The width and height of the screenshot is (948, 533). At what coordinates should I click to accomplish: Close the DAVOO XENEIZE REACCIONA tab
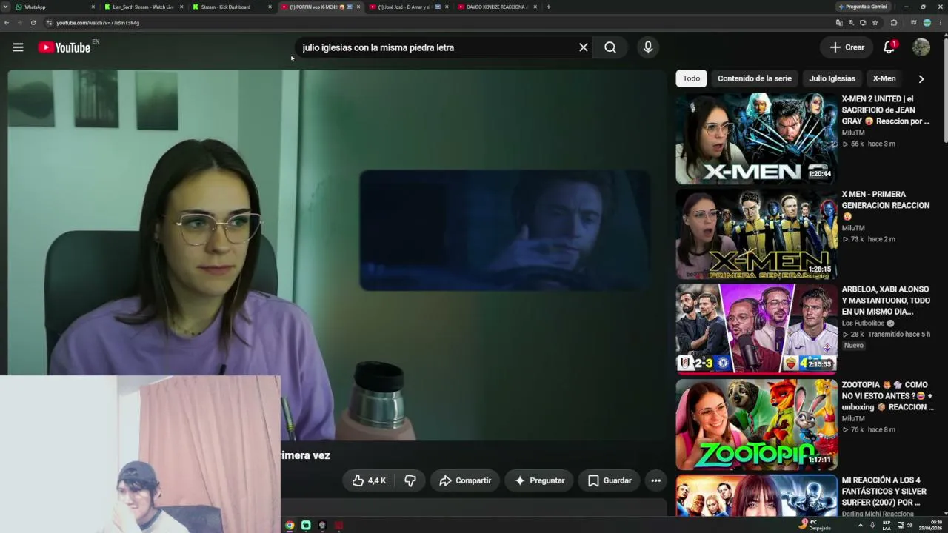point(535,7)
